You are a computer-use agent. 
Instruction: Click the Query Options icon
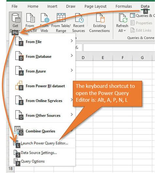click(17, 162)
